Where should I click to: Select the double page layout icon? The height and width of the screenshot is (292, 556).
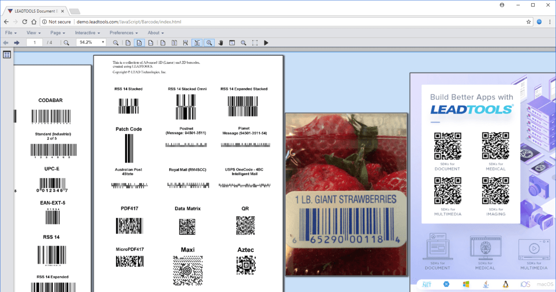174,43
